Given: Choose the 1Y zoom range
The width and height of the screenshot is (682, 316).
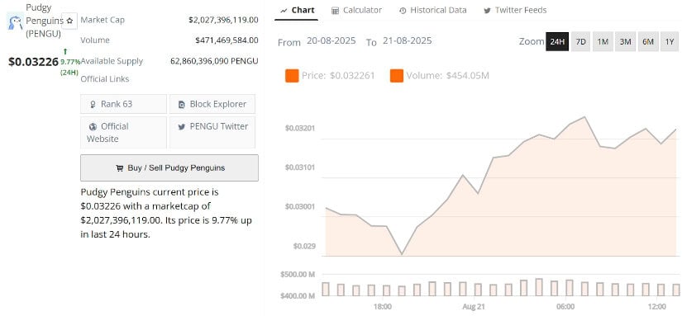Looking at the screenshot, I should click(x=670, y=42).
